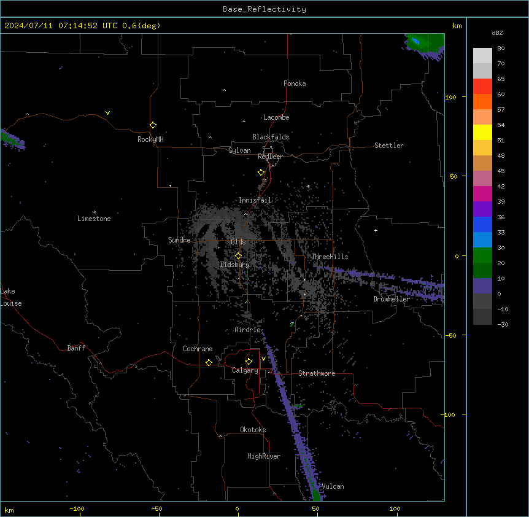529x517 pixels.
Task: Click the magenta swatch in the dBZ legend
Action: click(x=482, y=193)
